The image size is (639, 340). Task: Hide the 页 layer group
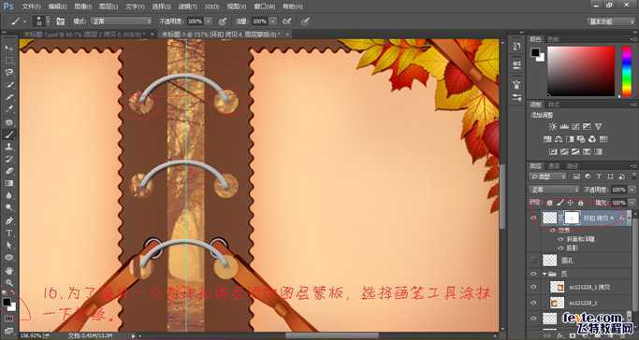point(533,274)
